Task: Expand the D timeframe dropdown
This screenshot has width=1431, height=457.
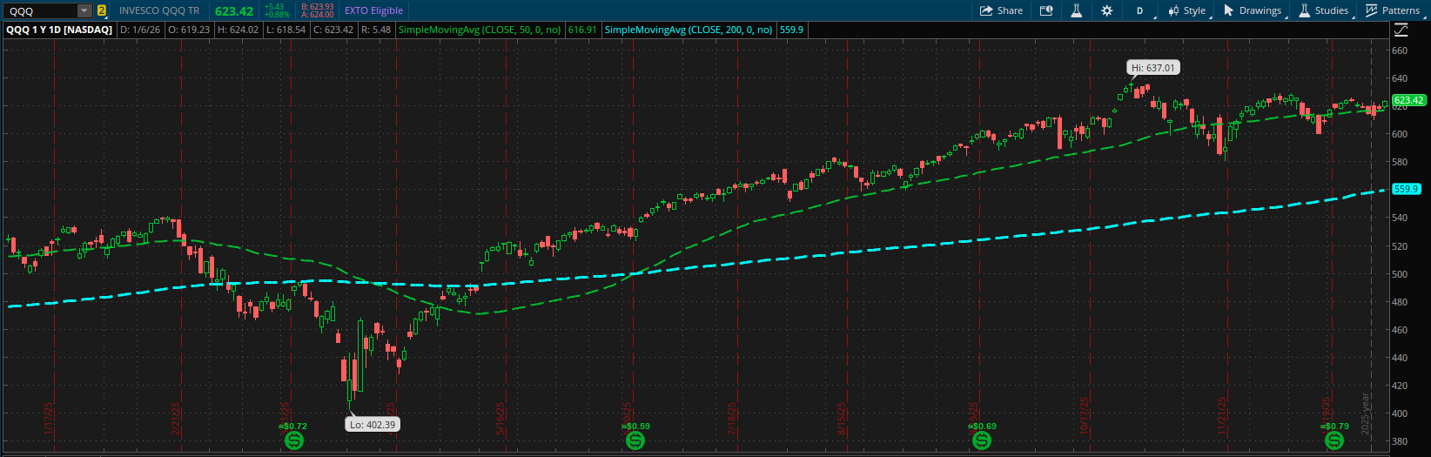Action: pyautogui.click(x=1140, y=10)
